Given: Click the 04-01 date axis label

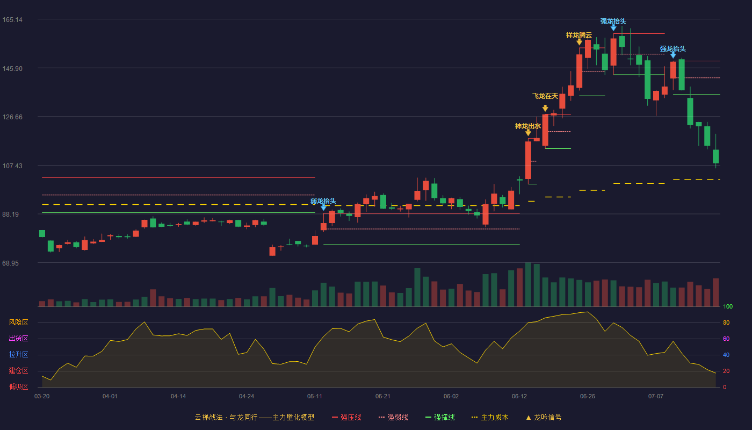Looking at the screenshot, I should point(110,396).
